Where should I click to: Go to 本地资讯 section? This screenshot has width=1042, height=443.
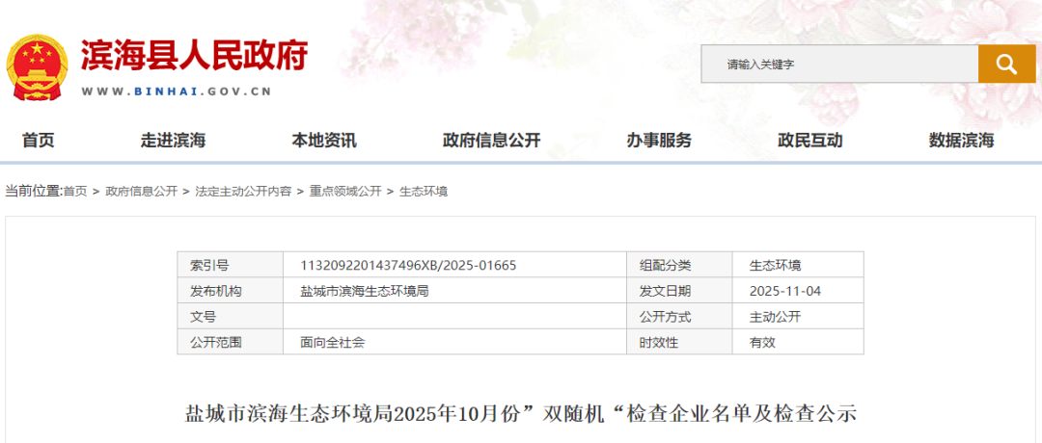pos(324,141)
